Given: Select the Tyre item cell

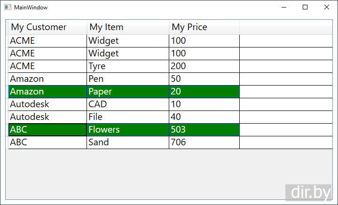Looking at the screenshot, I should point(128,66).
